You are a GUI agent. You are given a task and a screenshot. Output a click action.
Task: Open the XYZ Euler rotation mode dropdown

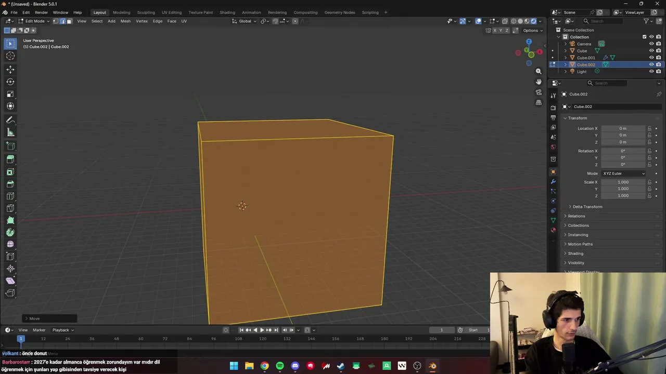tap(623, 173)
